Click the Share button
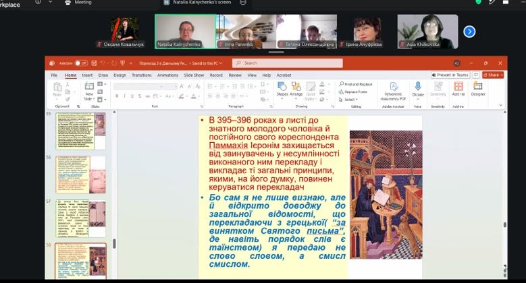526x283 pixels. (x=493, y=75)
